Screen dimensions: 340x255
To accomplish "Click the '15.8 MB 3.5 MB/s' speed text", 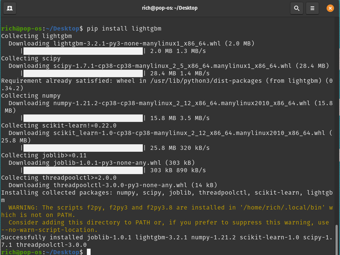I will [x=180, y=118].
